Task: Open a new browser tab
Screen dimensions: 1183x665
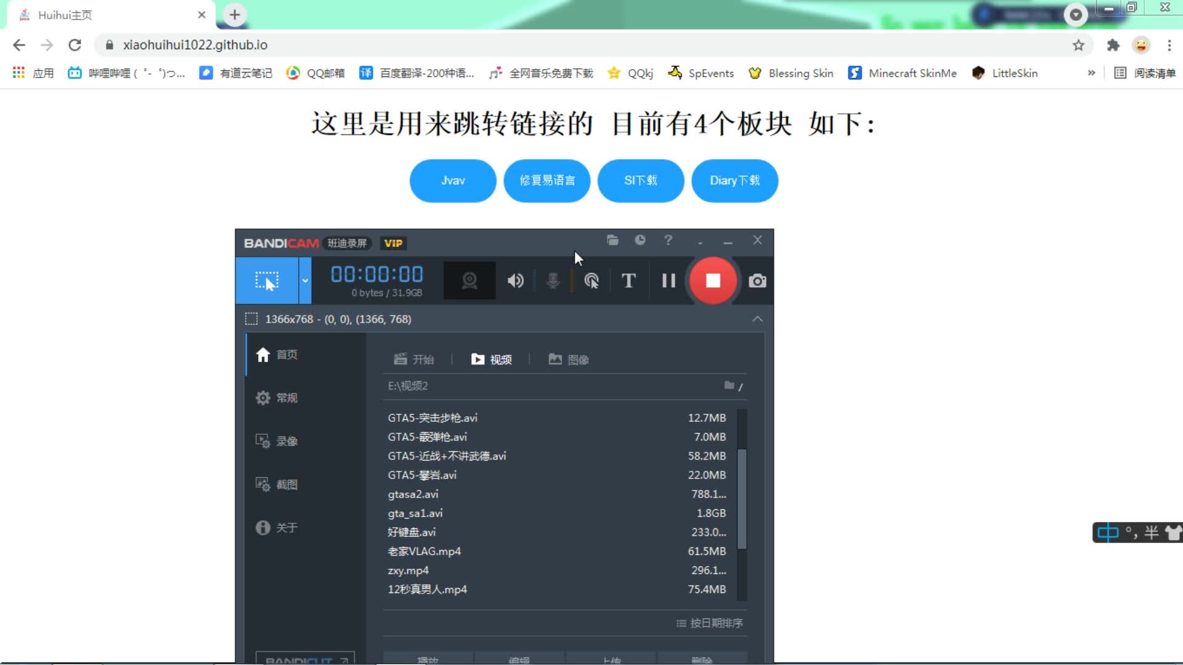Action: coord(235,15)
